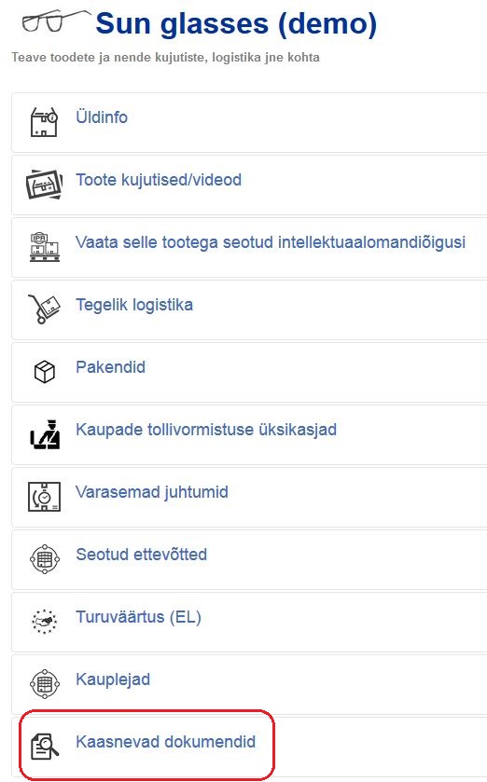Click the IPR pallet icon

click(x=45, y=247)
